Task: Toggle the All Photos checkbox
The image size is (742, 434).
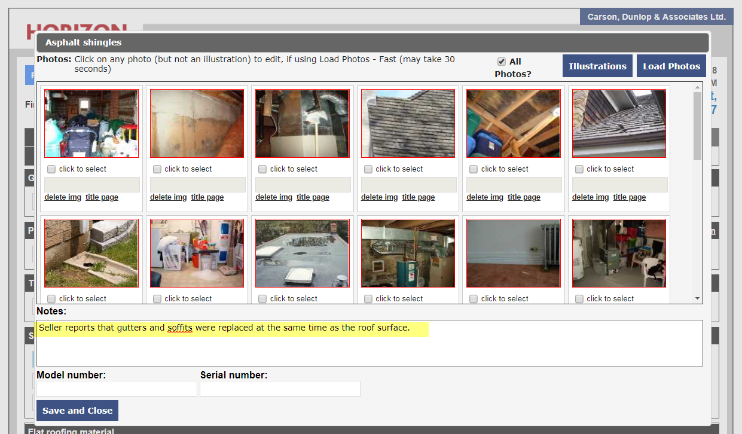Action: point(502,62)
